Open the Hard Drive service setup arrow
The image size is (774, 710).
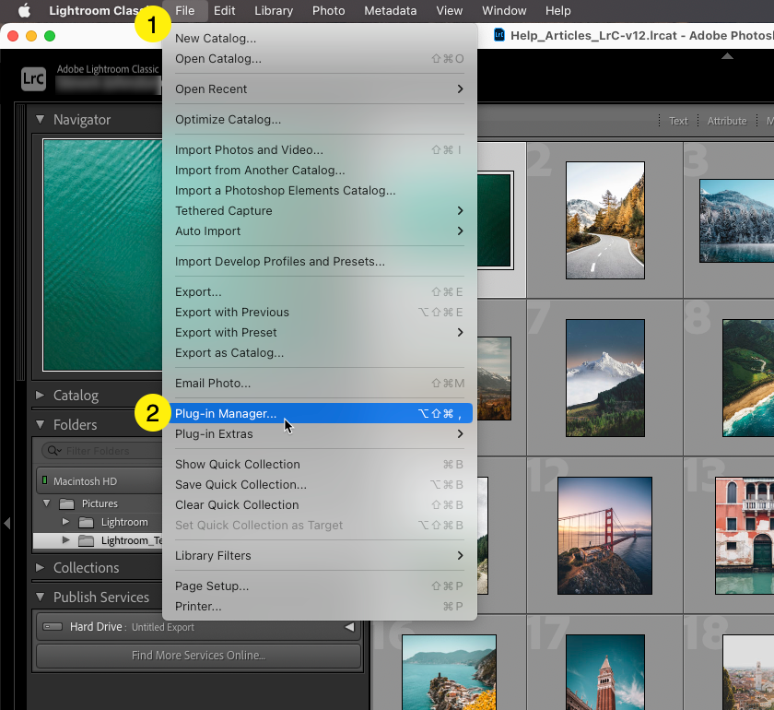349,627
